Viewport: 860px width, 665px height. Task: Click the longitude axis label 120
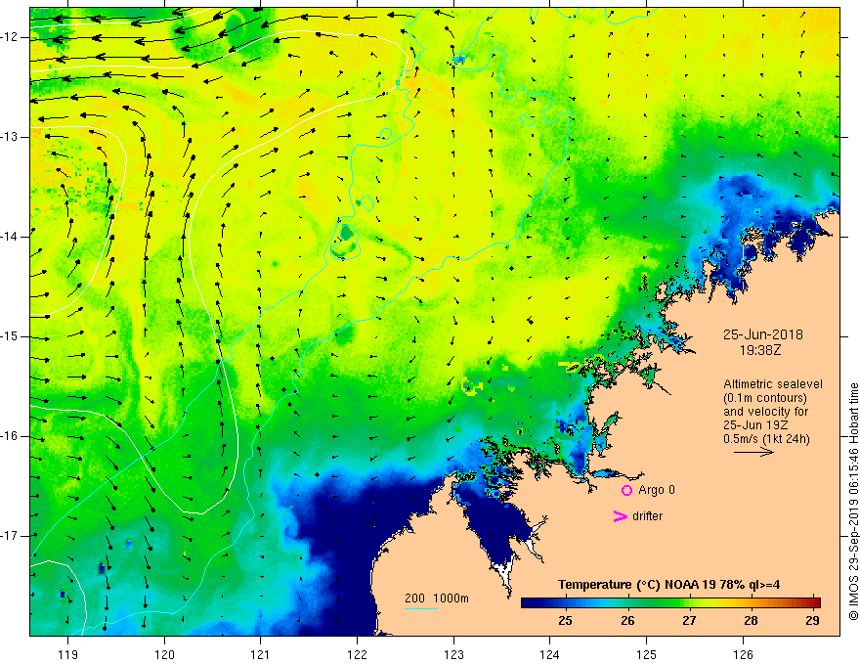[164, 654]
